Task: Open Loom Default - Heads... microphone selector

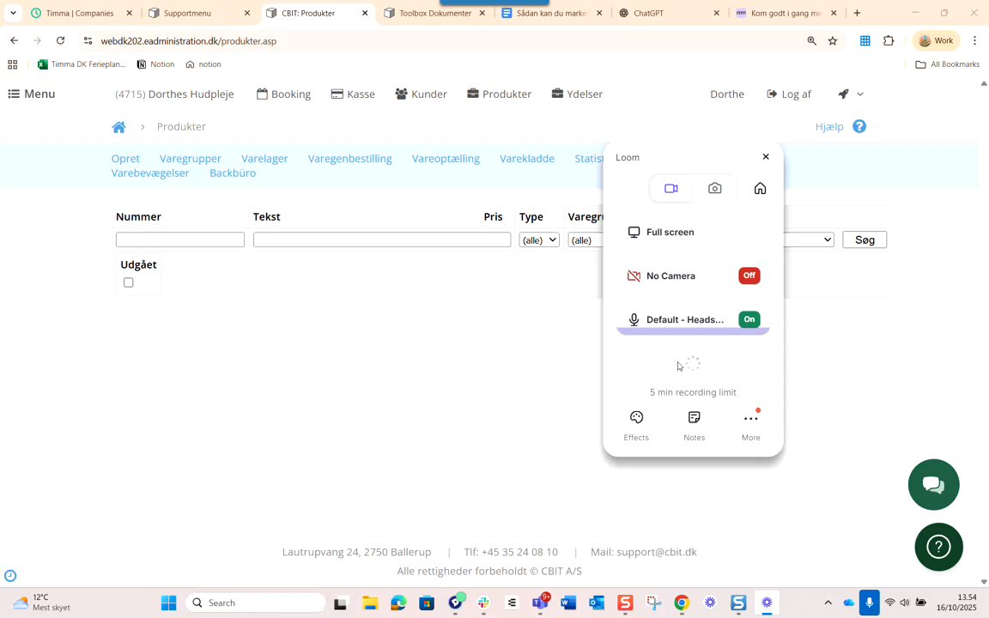Action: click(x=677, y=319)
